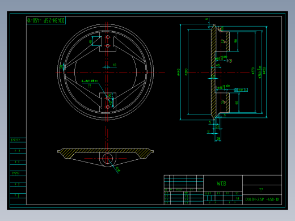Select the 4-ø14 hole callout text

coord(90,81)
